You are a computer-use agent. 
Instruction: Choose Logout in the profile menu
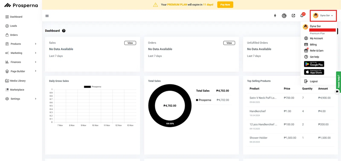click(314, 81)
